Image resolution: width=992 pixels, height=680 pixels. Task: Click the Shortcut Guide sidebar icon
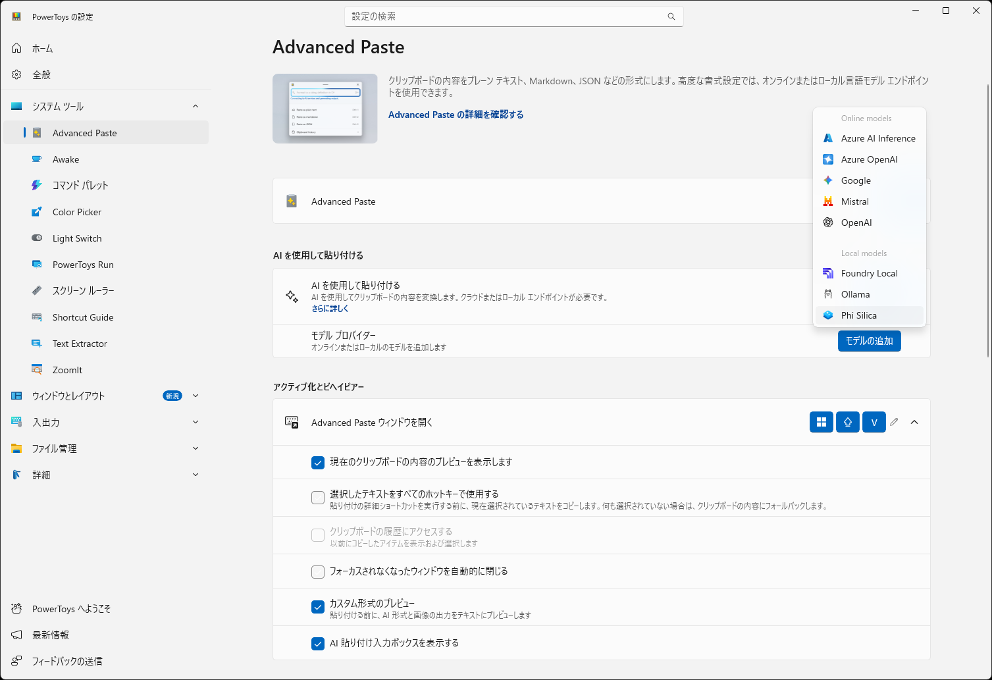(37, 317)
